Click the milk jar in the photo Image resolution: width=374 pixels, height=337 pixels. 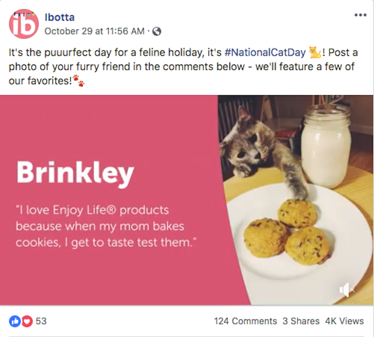tap(326, 145)
